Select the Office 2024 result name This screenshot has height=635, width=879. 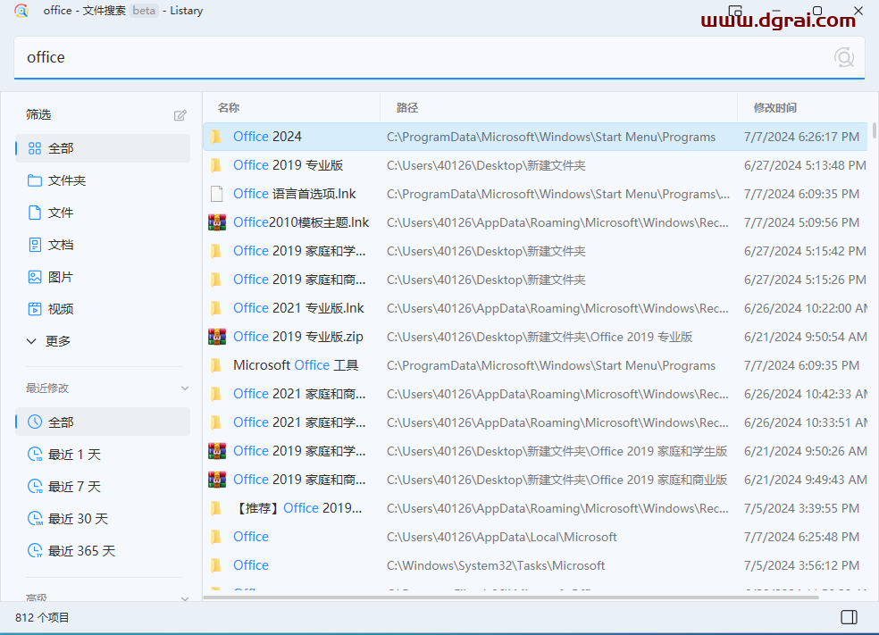(x=267, y=137)
